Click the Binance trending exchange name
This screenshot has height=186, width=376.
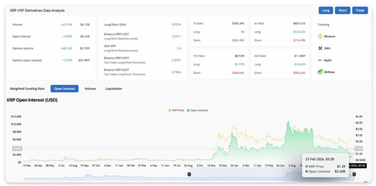point(329,37)
